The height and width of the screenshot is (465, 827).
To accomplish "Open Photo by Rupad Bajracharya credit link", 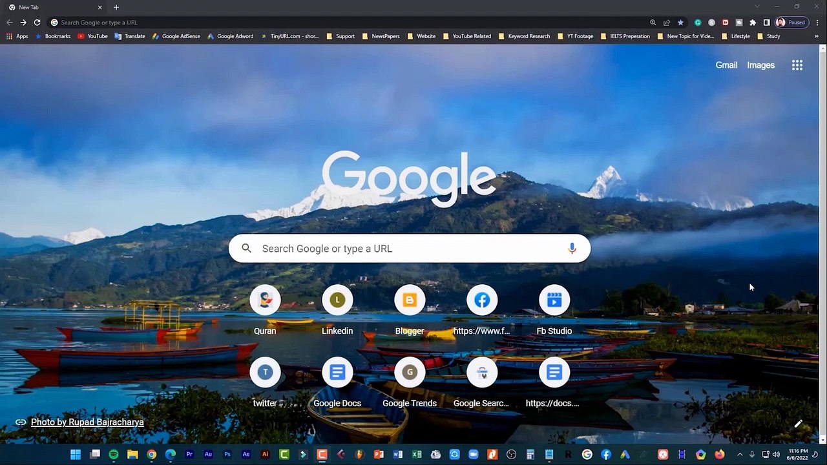I will (87, 422).
